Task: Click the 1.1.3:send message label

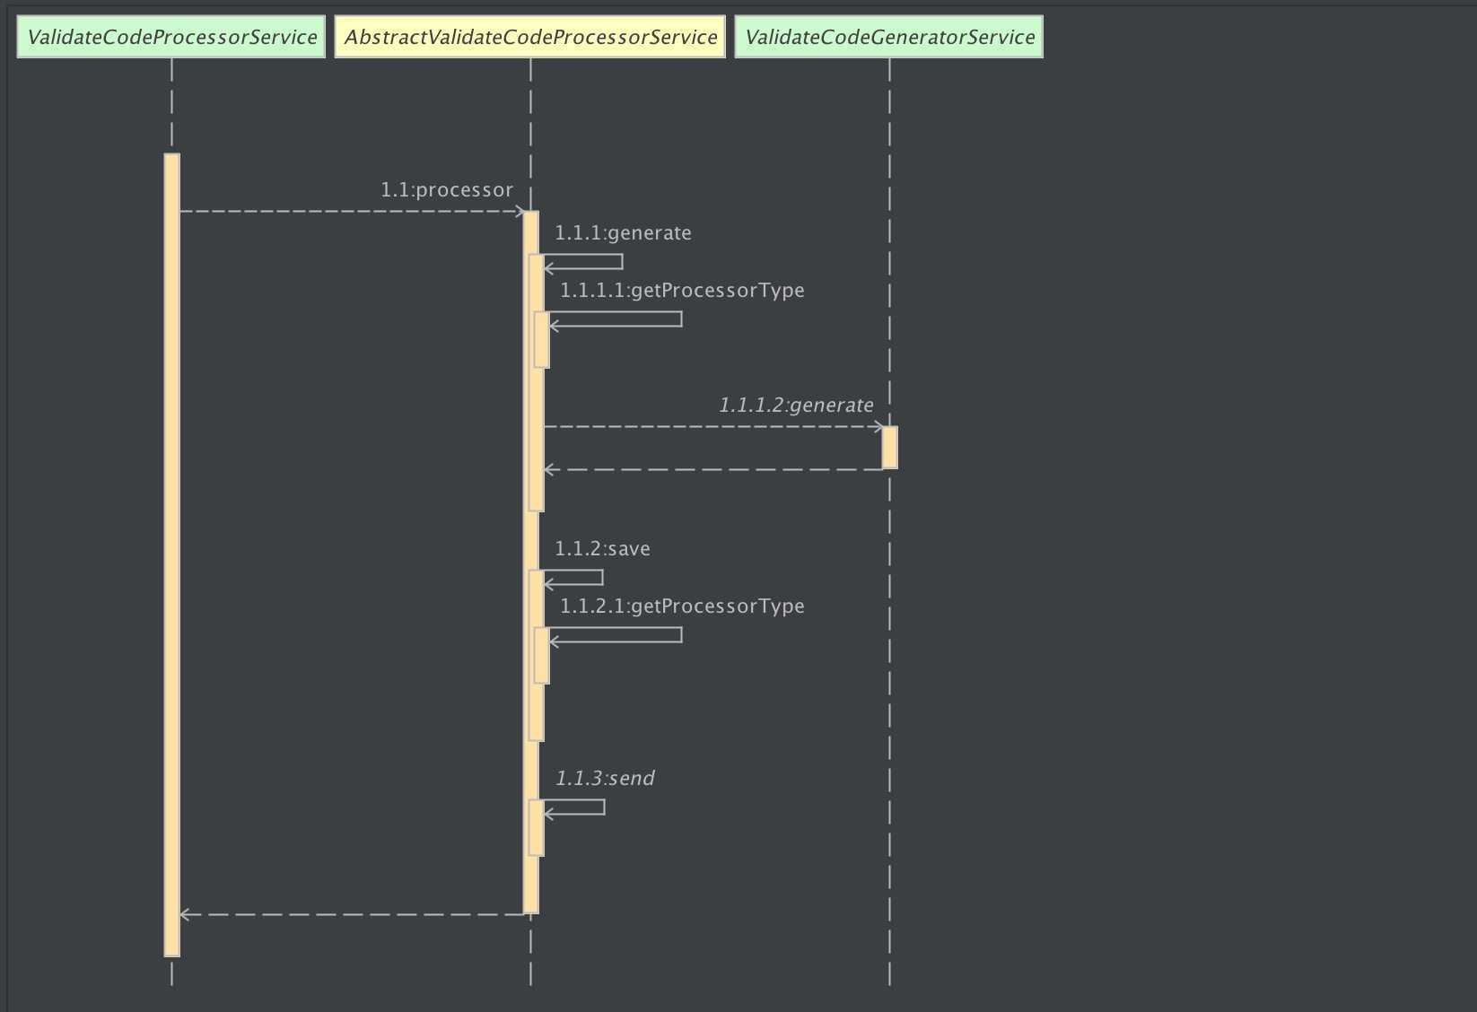Action: click(x=605, y=779)
